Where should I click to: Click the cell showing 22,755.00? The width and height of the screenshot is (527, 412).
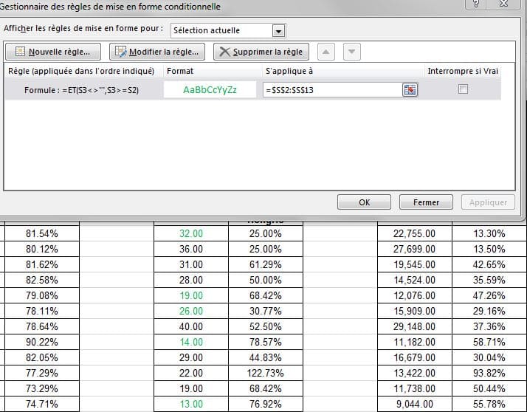coord(414,233)
